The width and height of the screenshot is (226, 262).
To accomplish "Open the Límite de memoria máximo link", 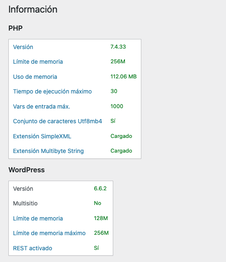I will (49, 233).
